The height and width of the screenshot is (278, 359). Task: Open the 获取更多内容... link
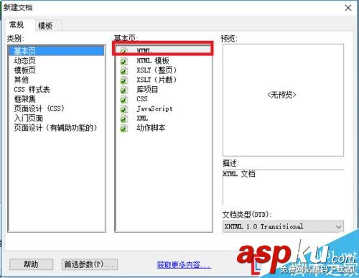pyautogui.click(x=184, y=264)
